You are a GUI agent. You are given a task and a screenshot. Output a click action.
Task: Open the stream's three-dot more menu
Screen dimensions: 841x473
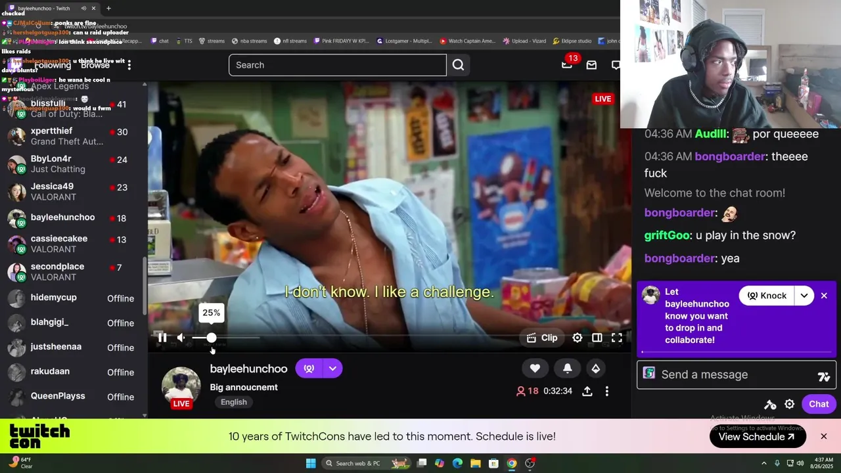coord(606,391)
